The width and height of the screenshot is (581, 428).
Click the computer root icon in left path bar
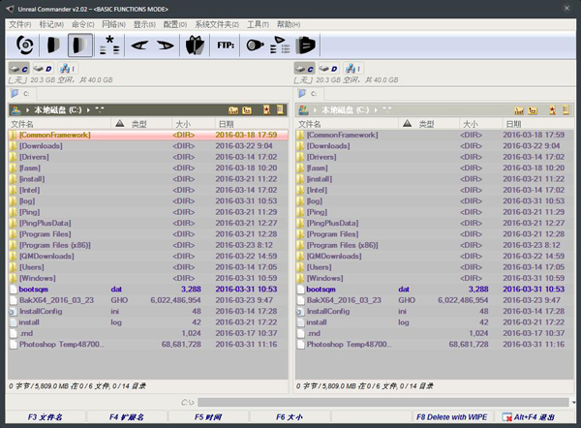[15, 109]
